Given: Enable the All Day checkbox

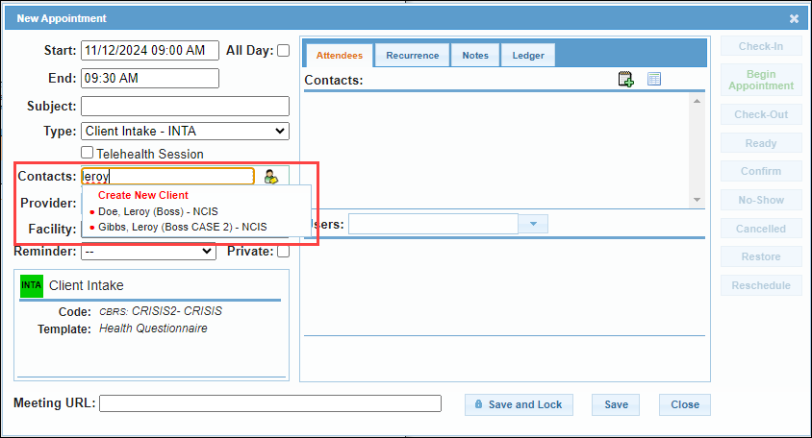Looking at the screenshot, I should 283,51.
